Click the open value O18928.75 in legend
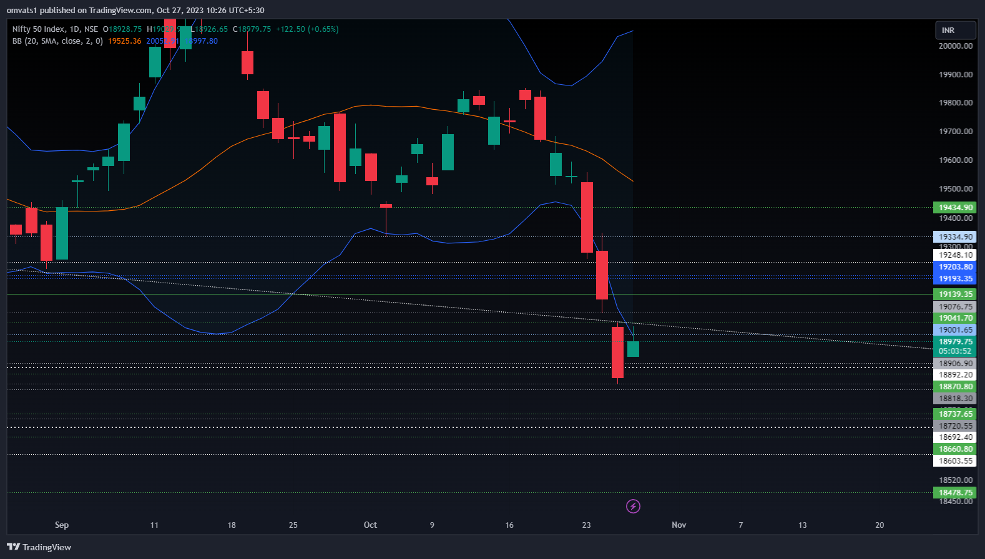Image resolution: width=985 pixels, height=559 pixels. click(122, 29)
